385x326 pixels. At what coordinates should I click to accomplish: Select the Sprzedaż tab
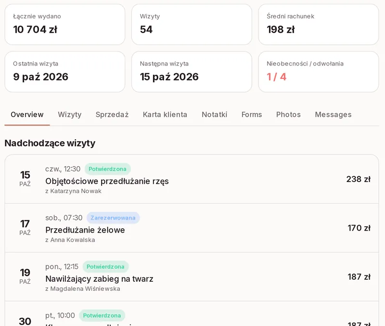pos(112,115)
